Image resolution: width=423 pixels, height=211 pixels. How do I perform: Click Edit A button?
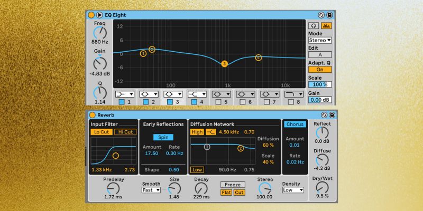(x=320, y=55)
